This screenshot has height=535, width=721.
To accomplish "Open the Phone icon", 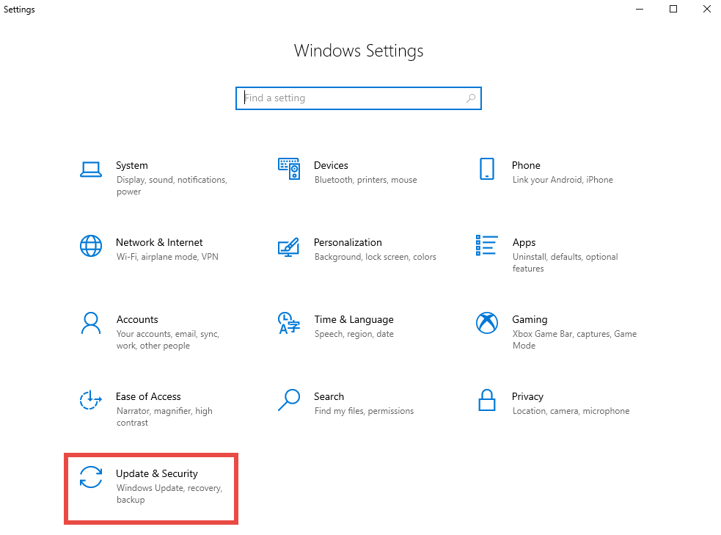I will click(x=487, y=169).
